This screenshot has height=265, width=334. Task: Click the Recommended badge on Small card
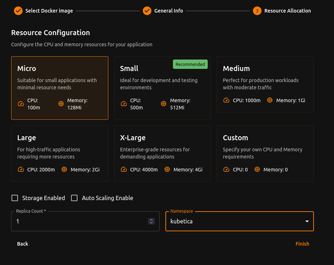190,64
